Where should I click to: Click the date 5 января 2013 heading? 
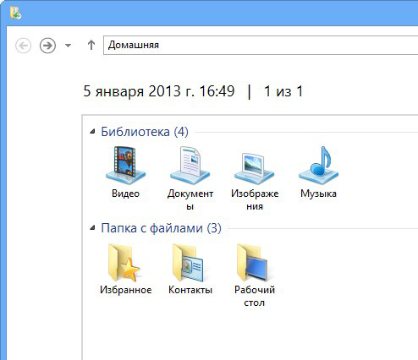click(159, 91)
